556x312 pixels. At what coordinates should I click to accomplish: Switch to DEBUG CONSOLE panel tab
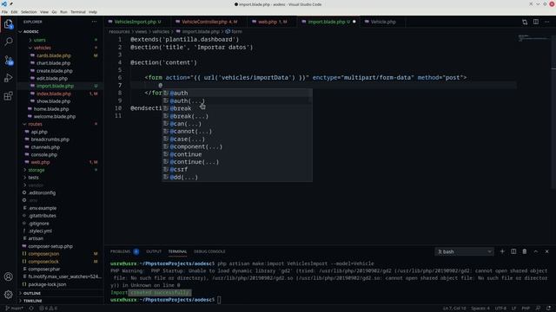pyautogui.click(x=209, y=251)
